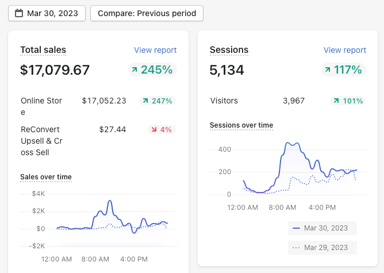Click the 117% sessions increase badge
This screenshot has width=384, height=273.
click(342, 70)
